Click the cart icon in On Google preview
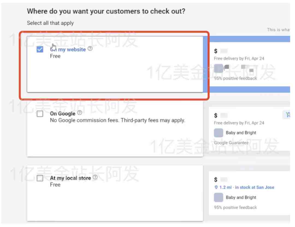 (x=288, y=114)
